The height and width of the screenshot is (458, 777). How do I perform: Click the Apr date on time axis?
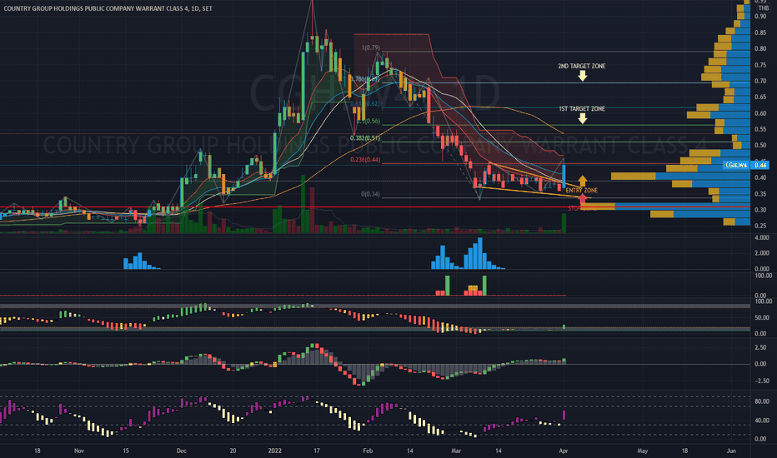point(564,451)
